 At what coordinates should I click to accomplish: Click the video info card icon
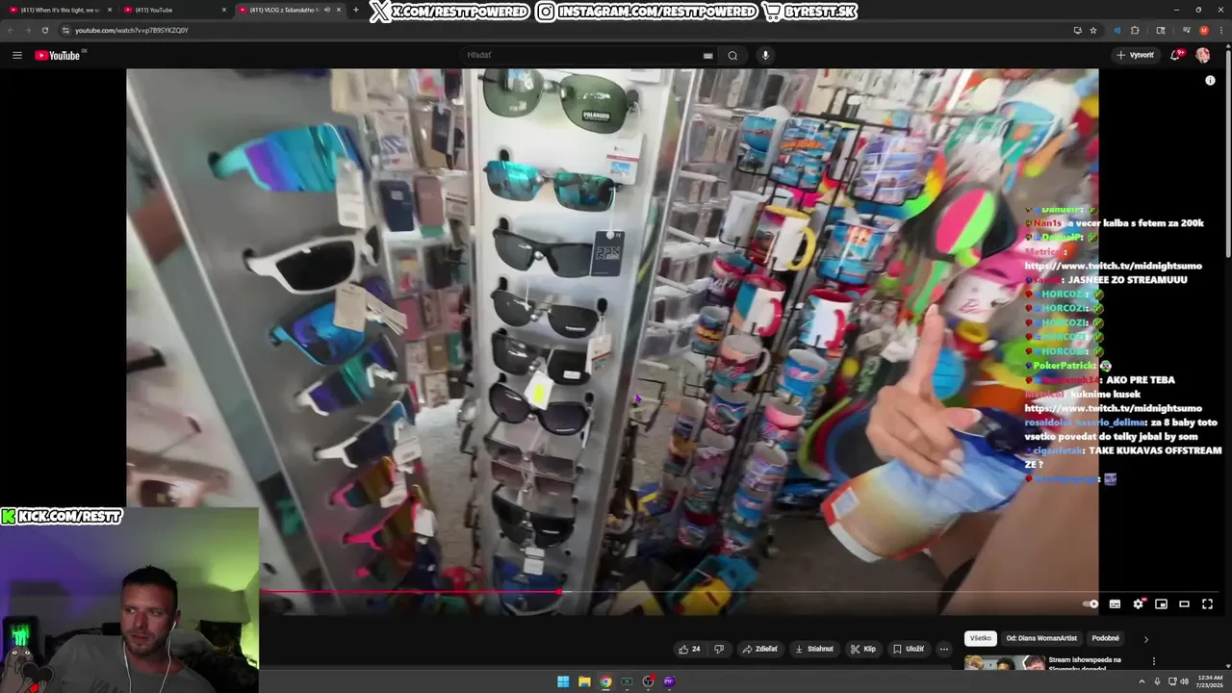pos(1210,81)
